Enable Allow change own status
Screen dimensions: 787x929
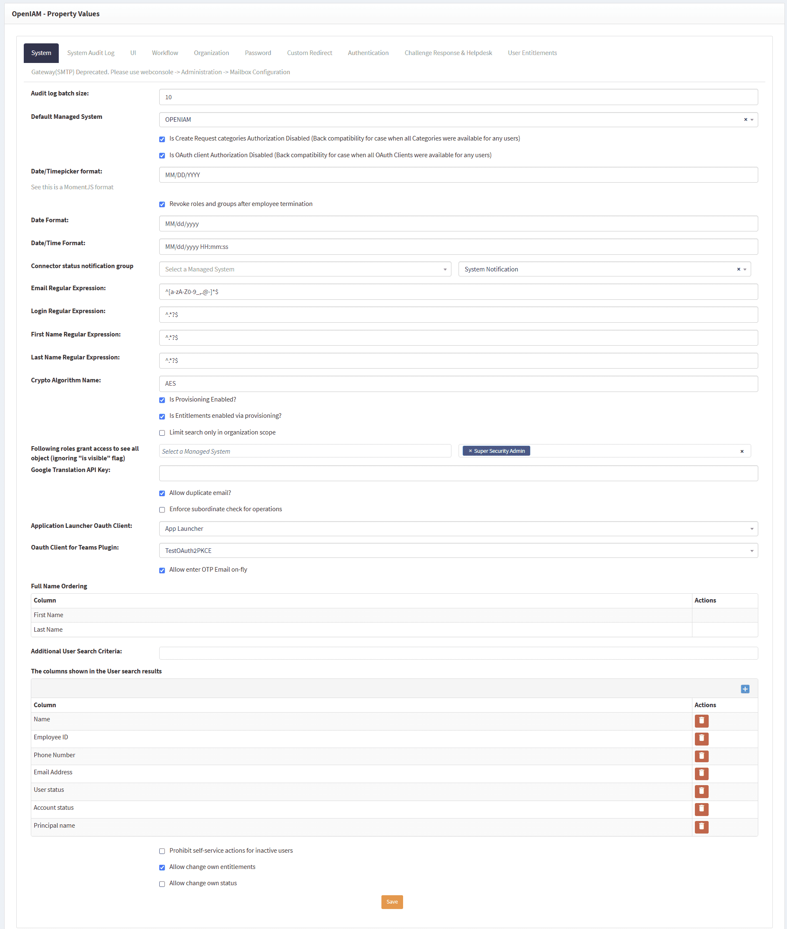tap(162, 884)
